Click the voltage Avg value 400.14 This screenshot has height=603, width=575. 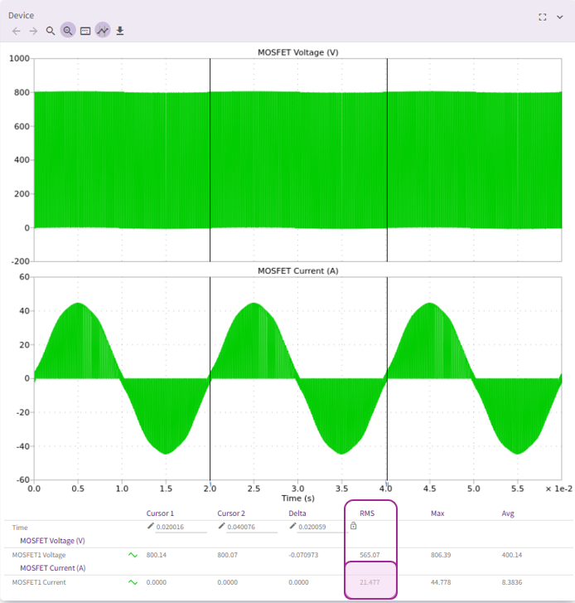[512, 555]
